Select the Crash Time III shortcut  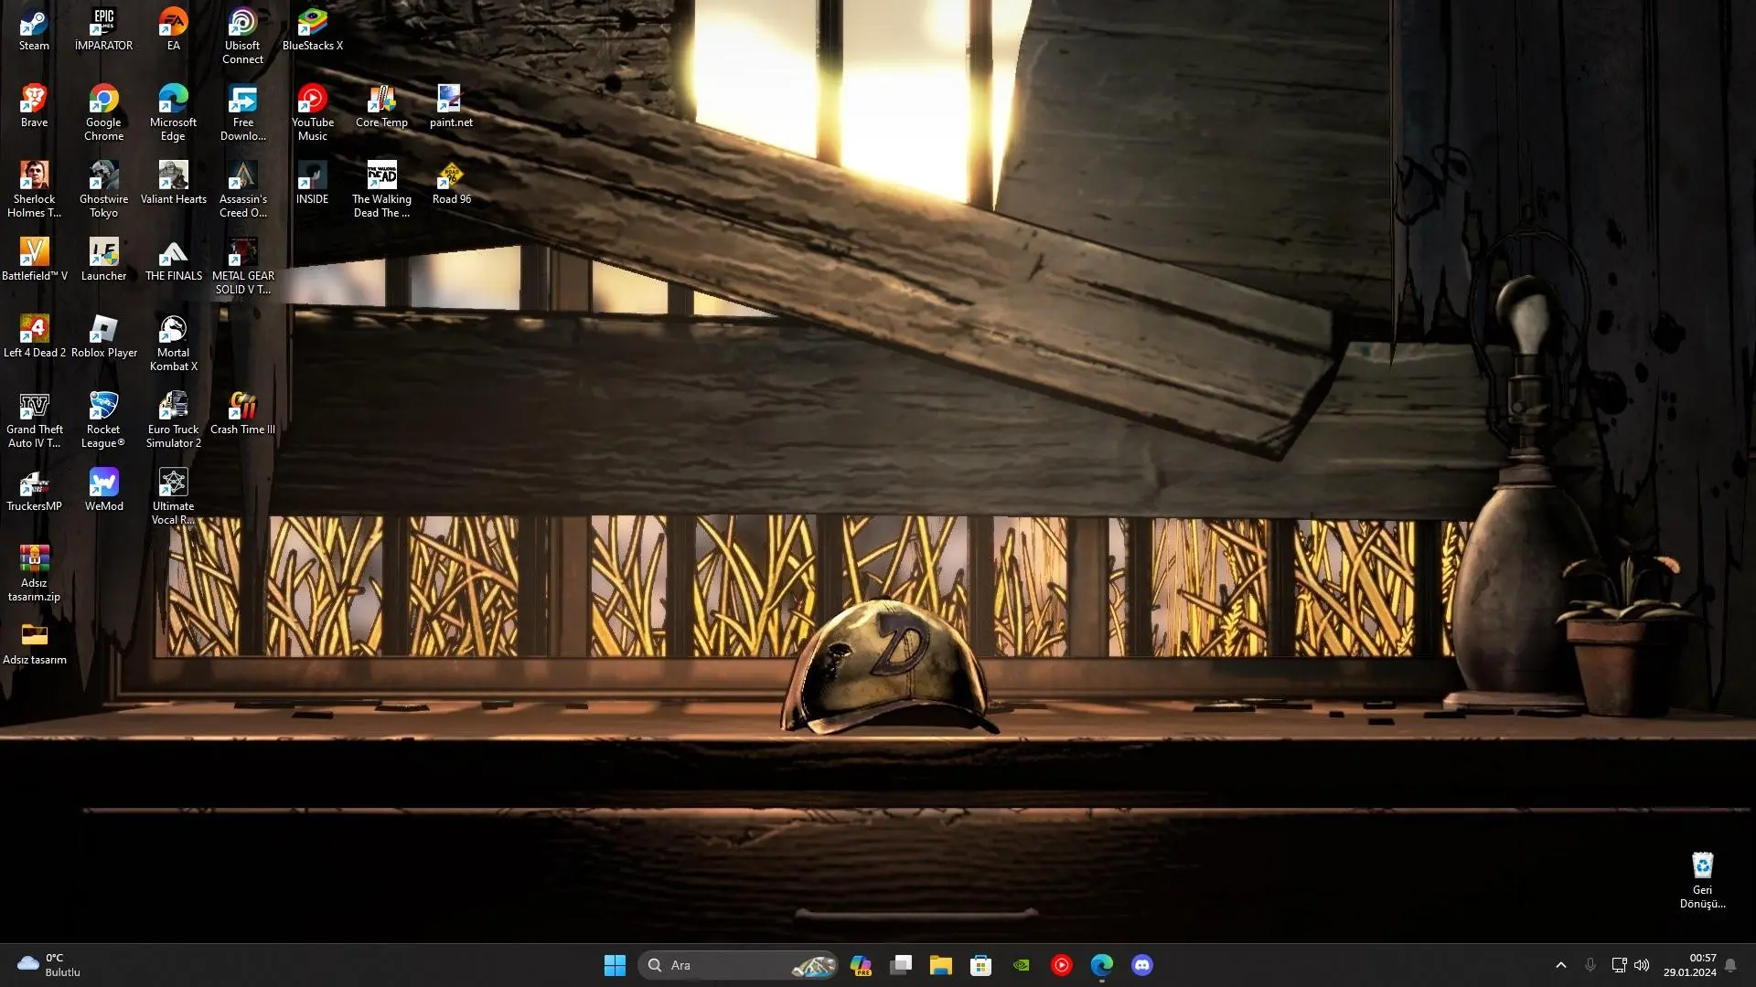point(242,413)
